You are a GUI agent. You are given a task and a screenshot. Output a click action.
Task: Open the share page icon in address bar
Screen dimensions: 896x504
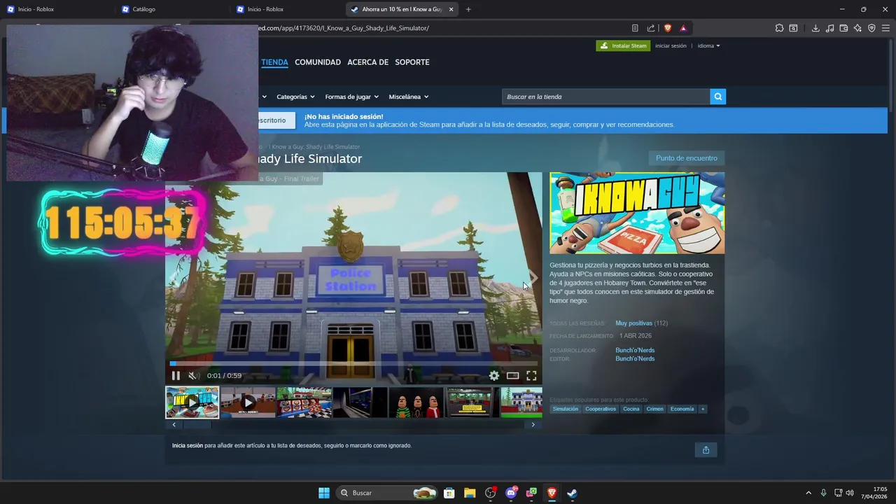[x=651, y=28]
